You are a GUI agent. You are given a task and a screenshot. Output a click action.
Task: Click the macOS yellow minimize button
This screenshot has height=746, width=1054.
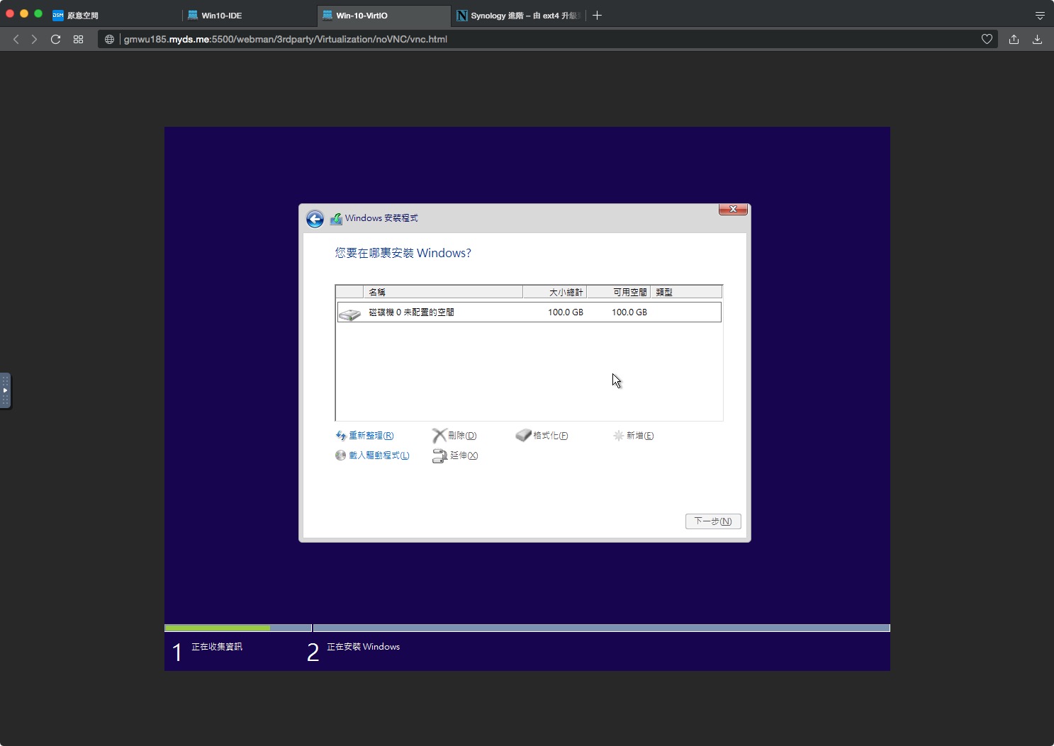pos(24,13)
